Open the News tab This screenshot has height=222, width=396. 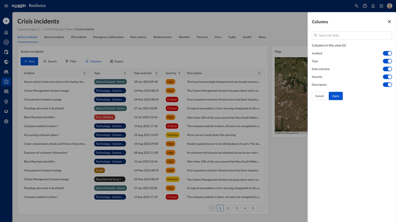262,37
